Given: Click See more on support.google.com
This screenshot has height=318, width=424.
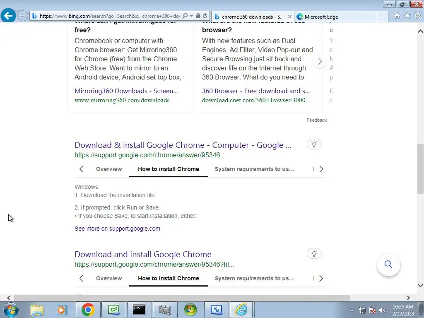Looking at the screenshot, I should pyautogui.click(x=117, y=229).
